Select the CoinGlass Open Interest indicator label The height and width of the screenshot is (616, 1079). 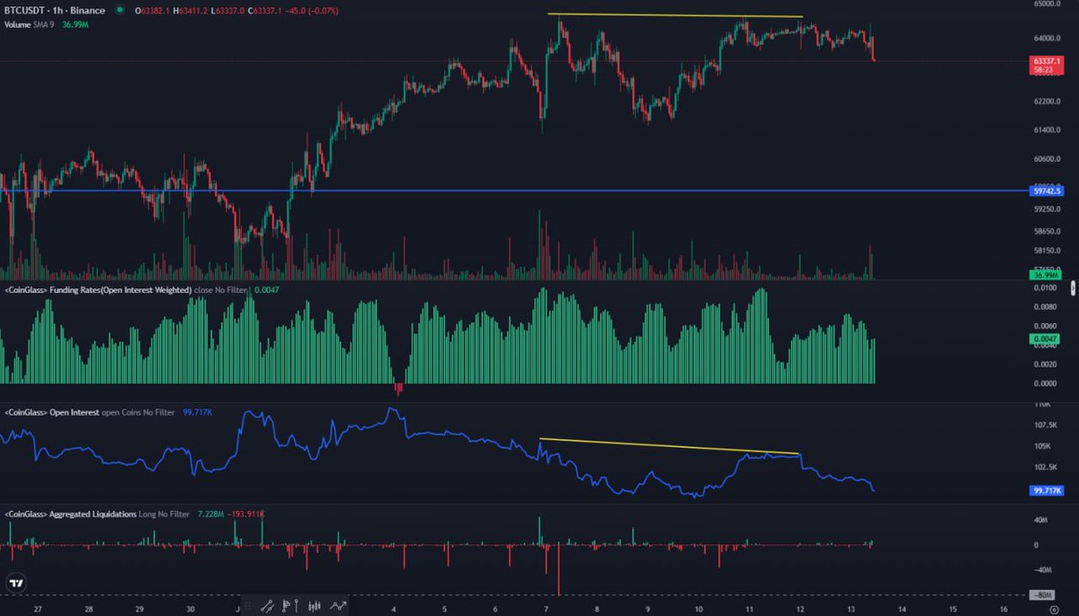point(90,412)
